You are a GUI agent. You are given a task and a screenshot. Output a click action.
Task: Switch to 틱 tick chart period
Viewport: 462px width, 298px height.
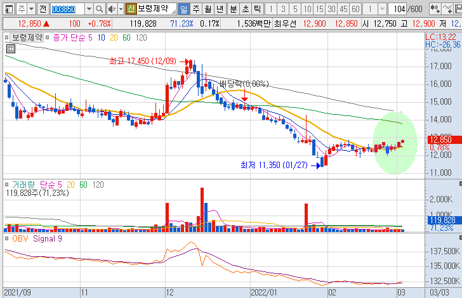click(x=257, y=10)
